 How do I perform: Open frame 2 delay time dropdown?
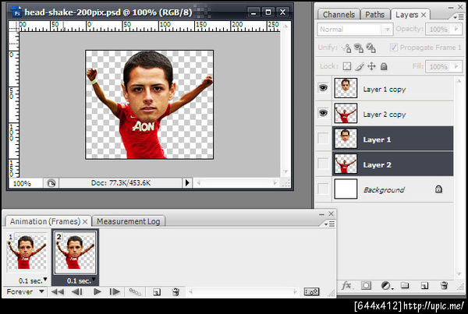point(94,280)
